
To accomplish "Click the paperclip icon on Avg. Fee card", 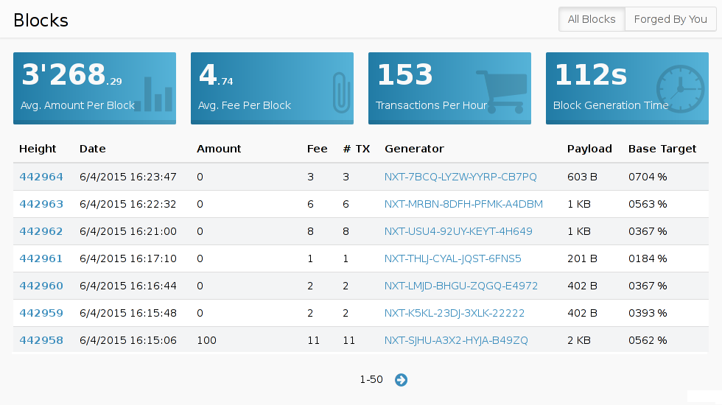I will [340, 92].
